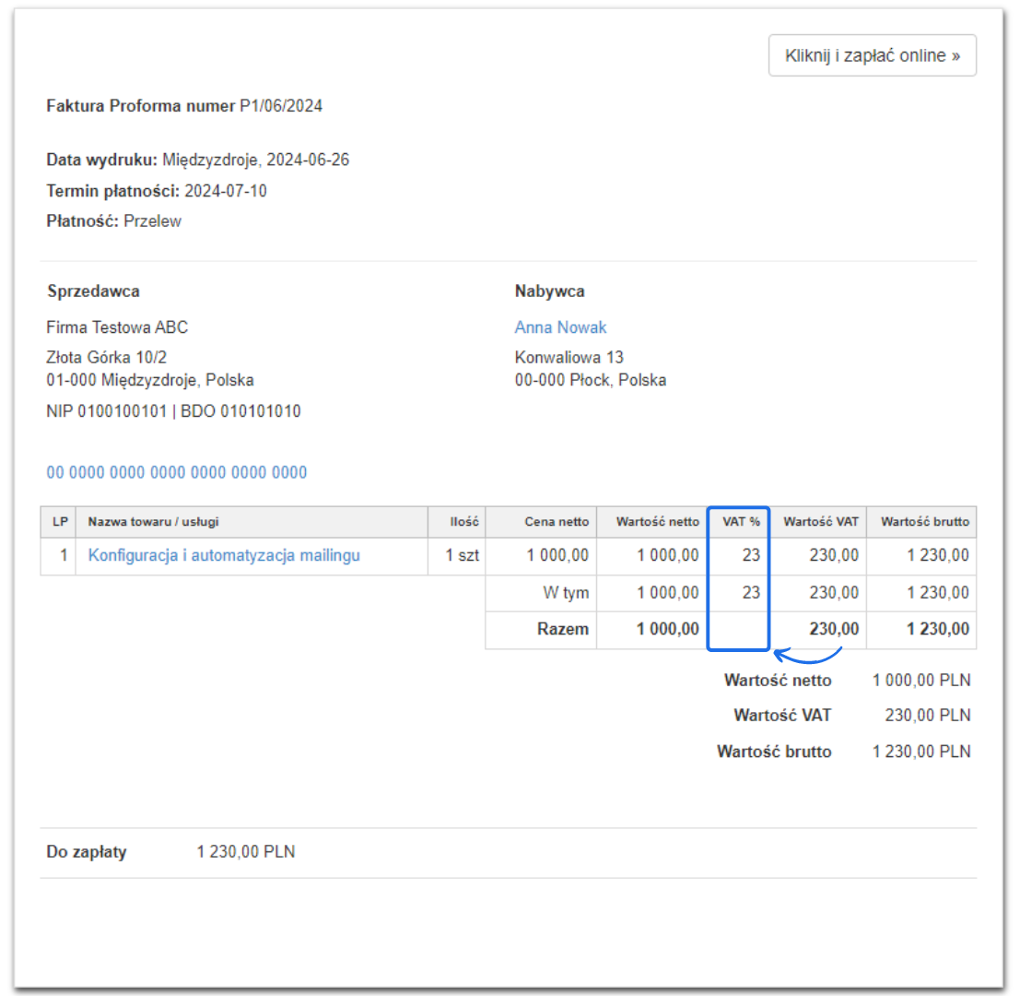Click the payment due date 2024-07-10
The width and height of the screenshot is (1020, 996).
tap(226, 191)
